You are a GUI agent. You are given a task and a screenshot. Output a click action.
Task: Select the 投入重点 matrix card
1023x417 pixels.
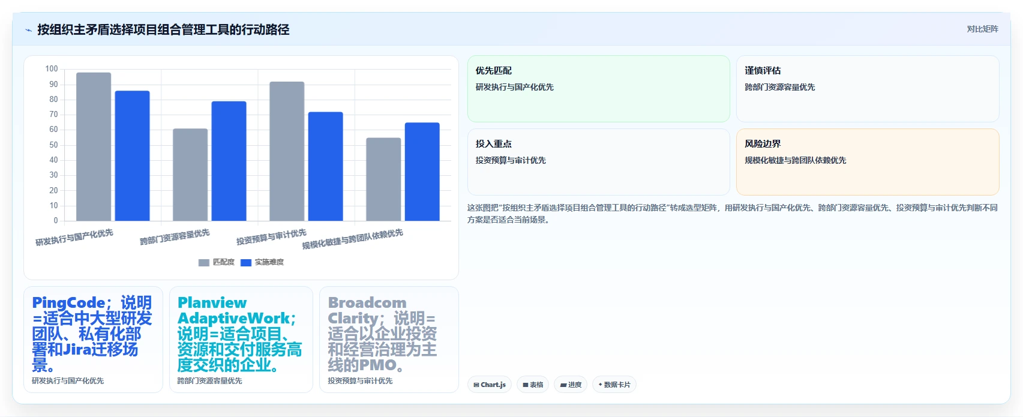[x=599, y=162]
